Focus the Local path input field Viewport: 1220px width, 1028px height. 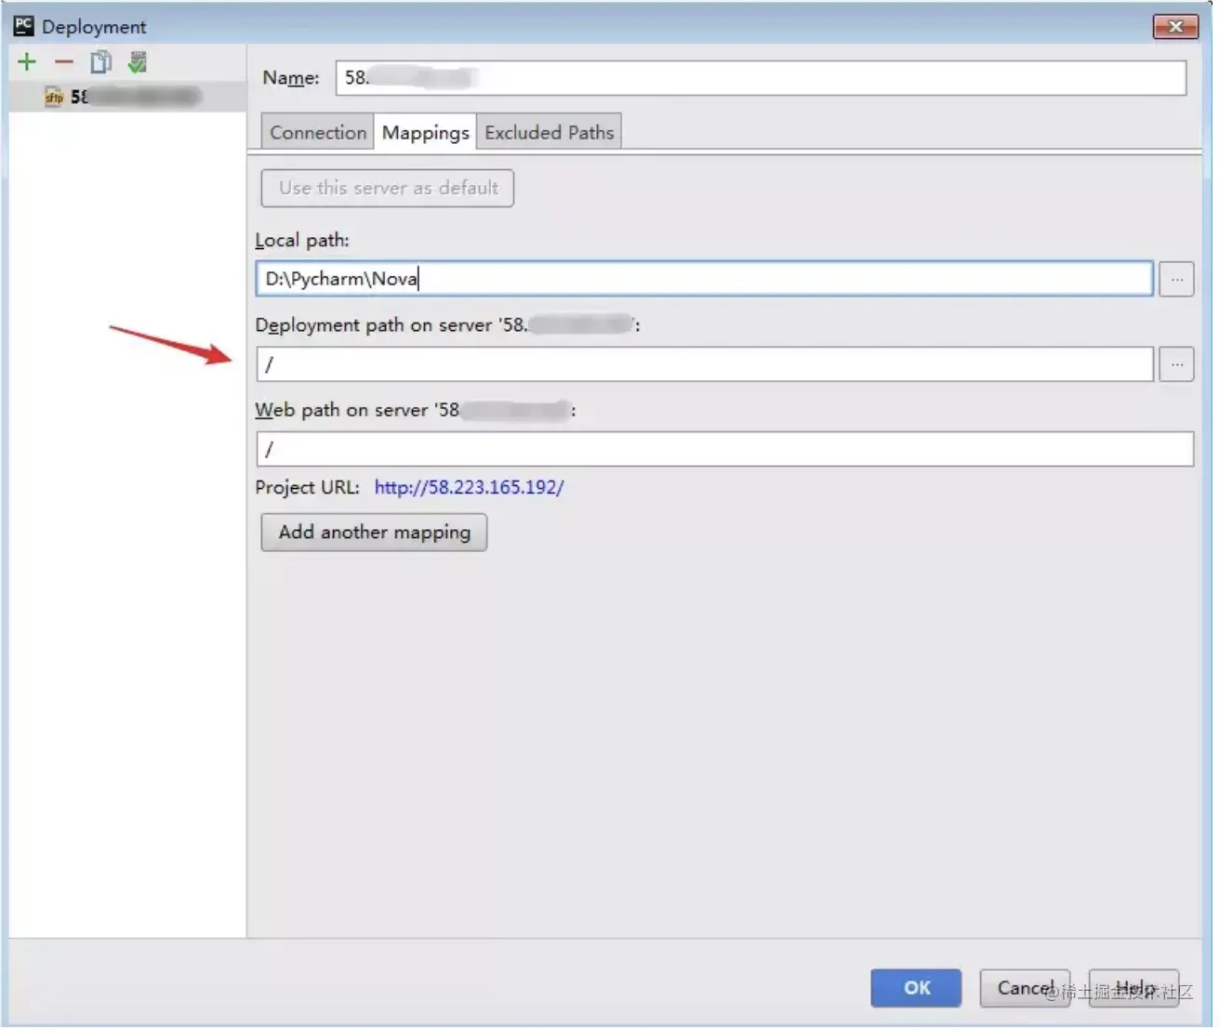pyautogui.click(x=704, y=279)
